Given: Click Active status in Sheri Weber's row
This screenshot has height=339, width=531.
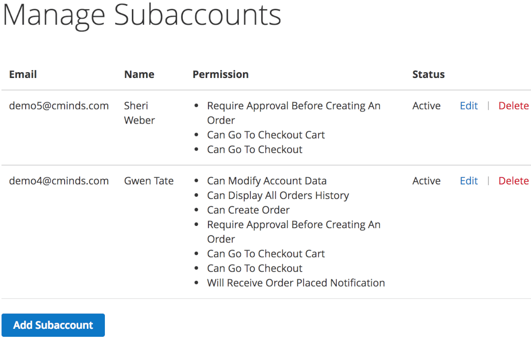Looking at the screenshot, I should pos(426,106).
